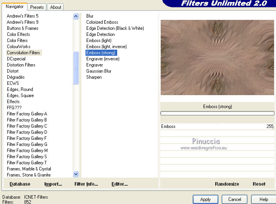Select Filter Factory Gallery A

pos(27,114)
